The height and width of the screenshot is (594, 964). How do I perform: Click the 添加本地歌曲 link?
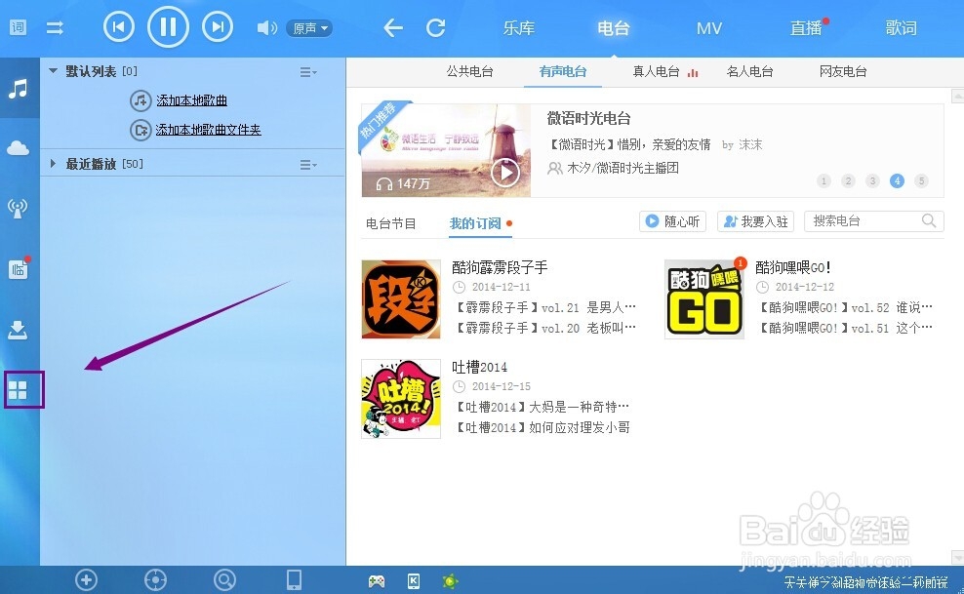(x=192, y=100)
